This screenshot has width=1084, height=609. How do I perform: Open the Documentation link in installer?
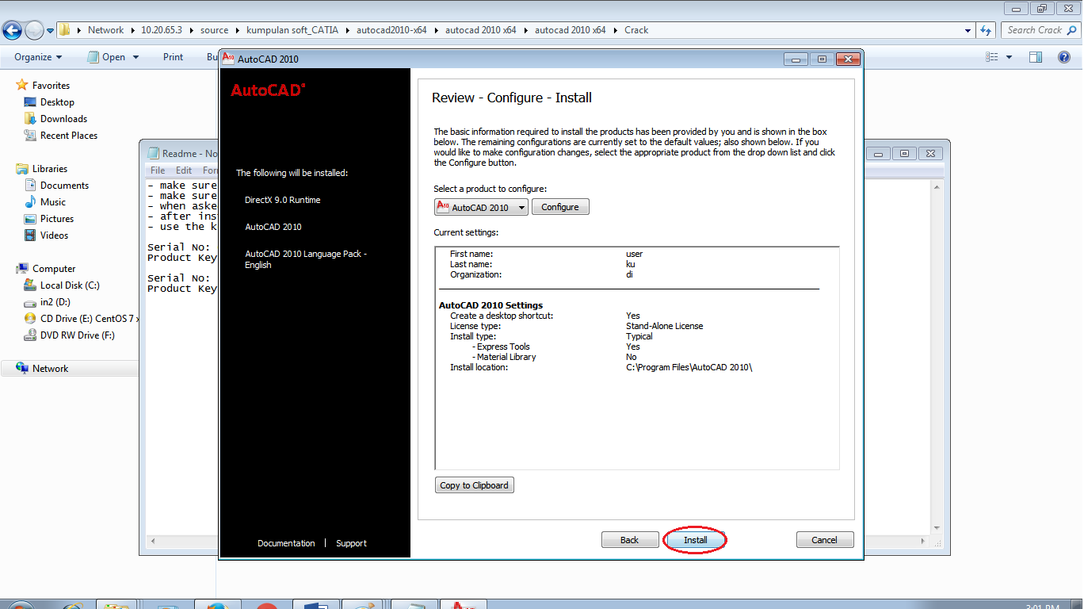286,543
